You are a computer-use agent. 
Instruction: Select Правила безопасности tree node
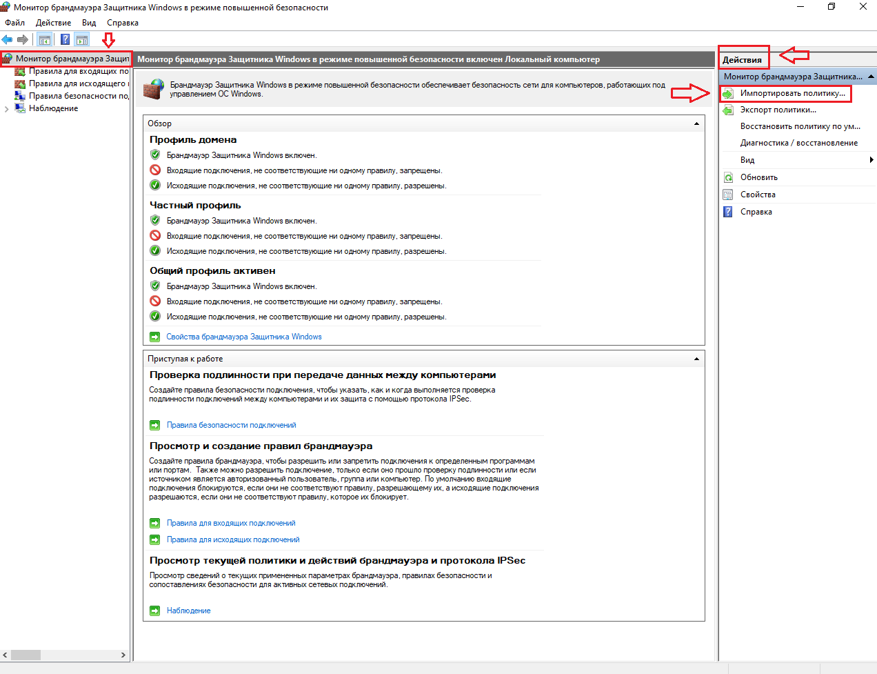pos(79,96)
